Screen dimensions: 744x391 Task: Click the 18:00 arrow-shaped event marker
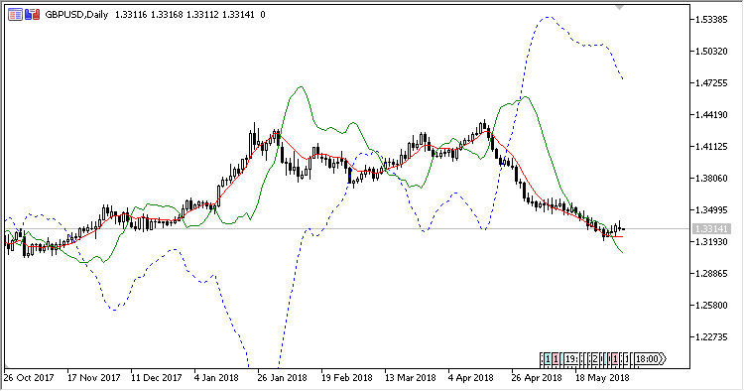[x=650, y=359]
